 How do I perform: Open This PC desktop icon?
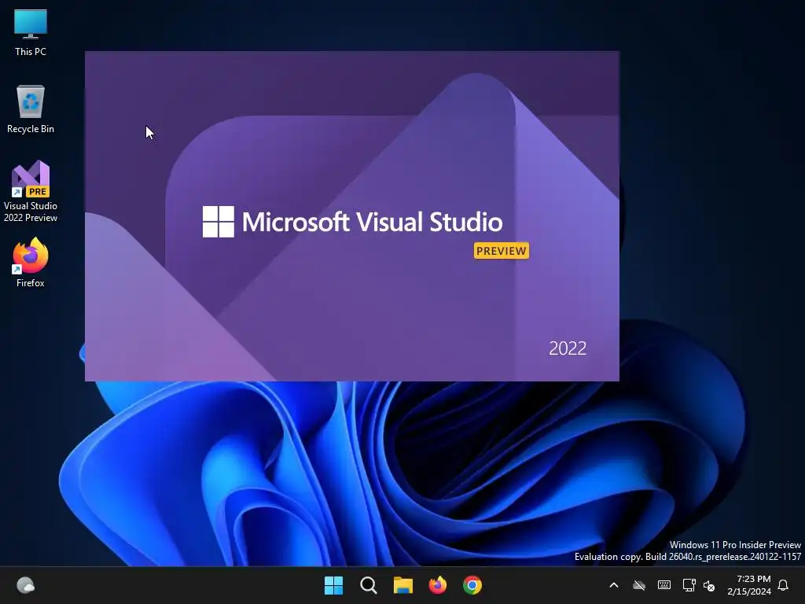click(x=31, y=32)
